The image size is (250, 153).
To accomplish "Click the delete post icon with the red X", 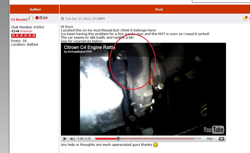I will [x=245, y=18].
